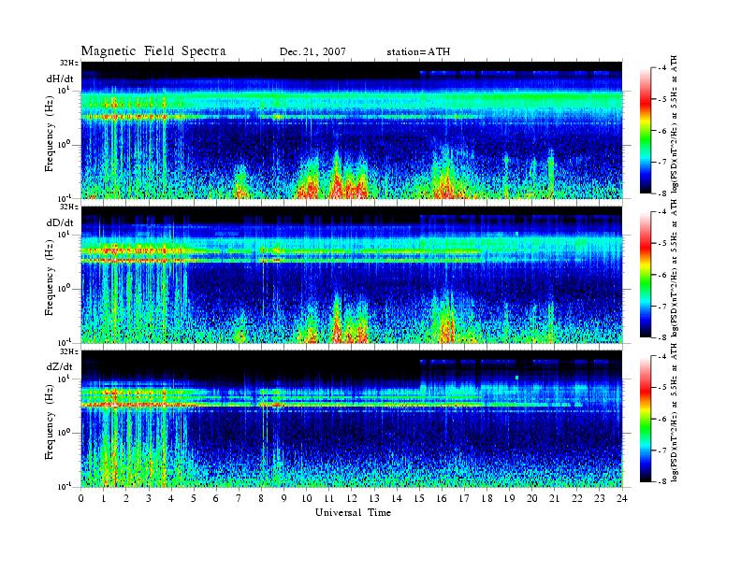Click the 32Hz label of the dZ/dt panel

click(70, 351)
